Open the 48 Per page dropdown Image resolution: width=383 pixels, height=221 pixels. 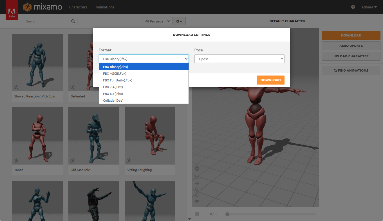pos(156,21)
